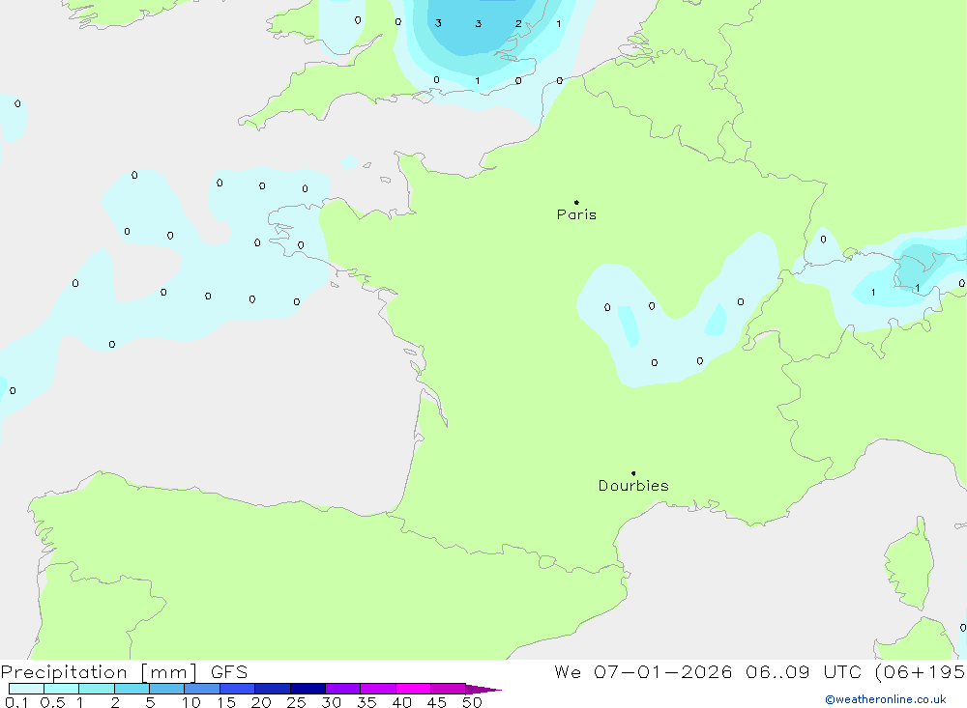Click the '40' legend scale label

(401, 702)
